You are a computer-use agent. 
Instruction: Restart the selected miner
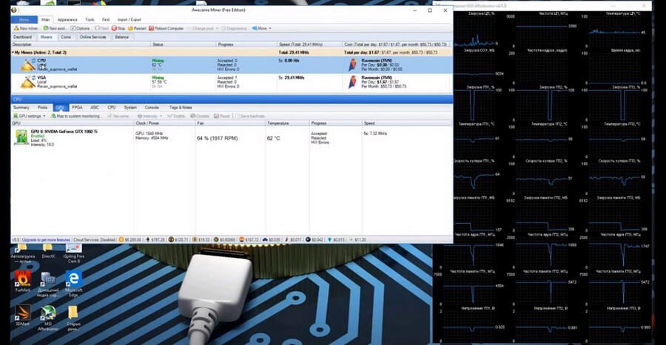coord(137,28)
